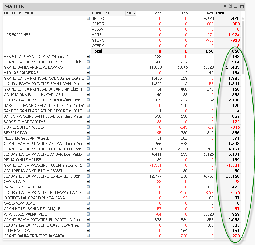
Task: Expand BEVERLY PARK row
Action: pyautogui.click(x=88, y=133)
